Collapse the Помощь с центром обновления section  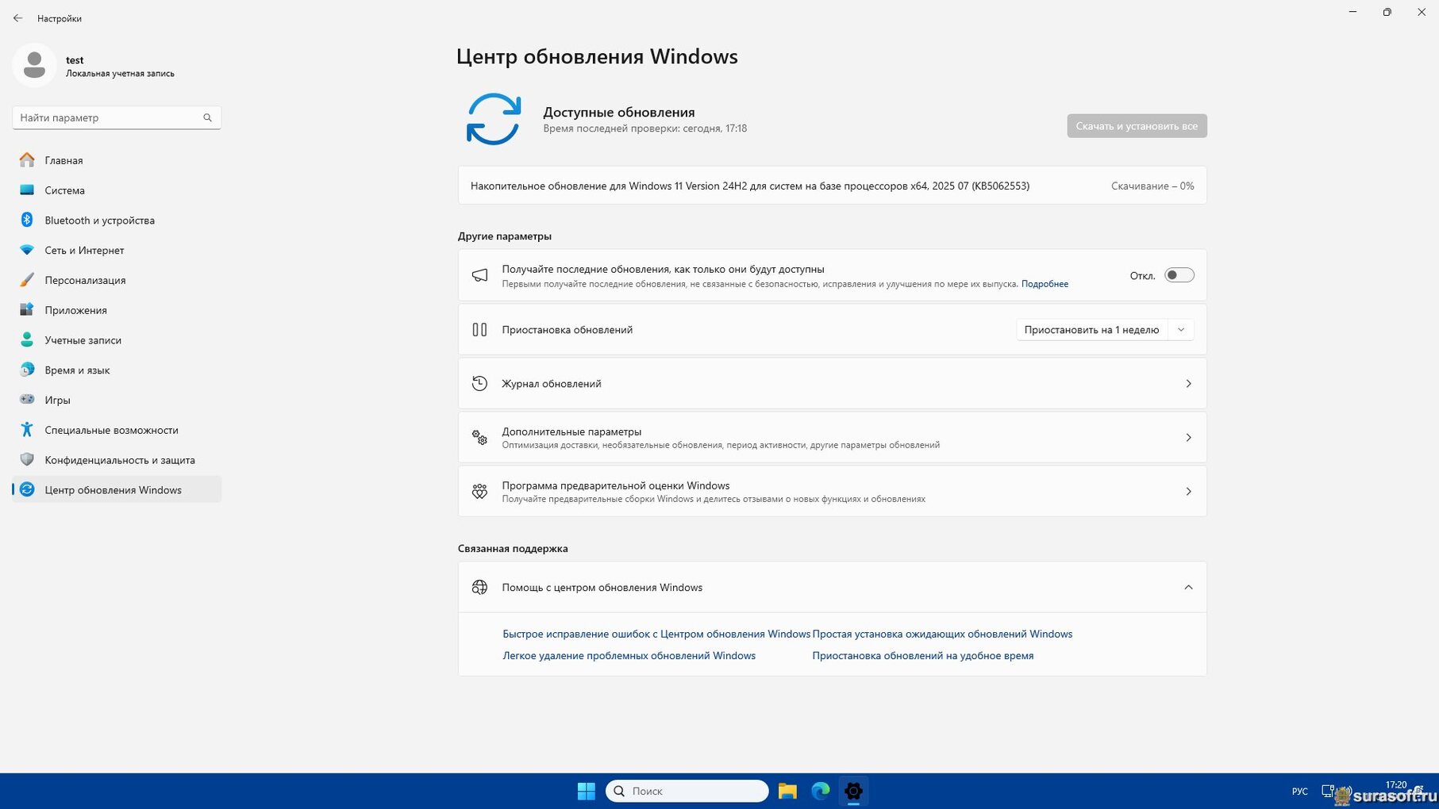(x=1188, y=588)
